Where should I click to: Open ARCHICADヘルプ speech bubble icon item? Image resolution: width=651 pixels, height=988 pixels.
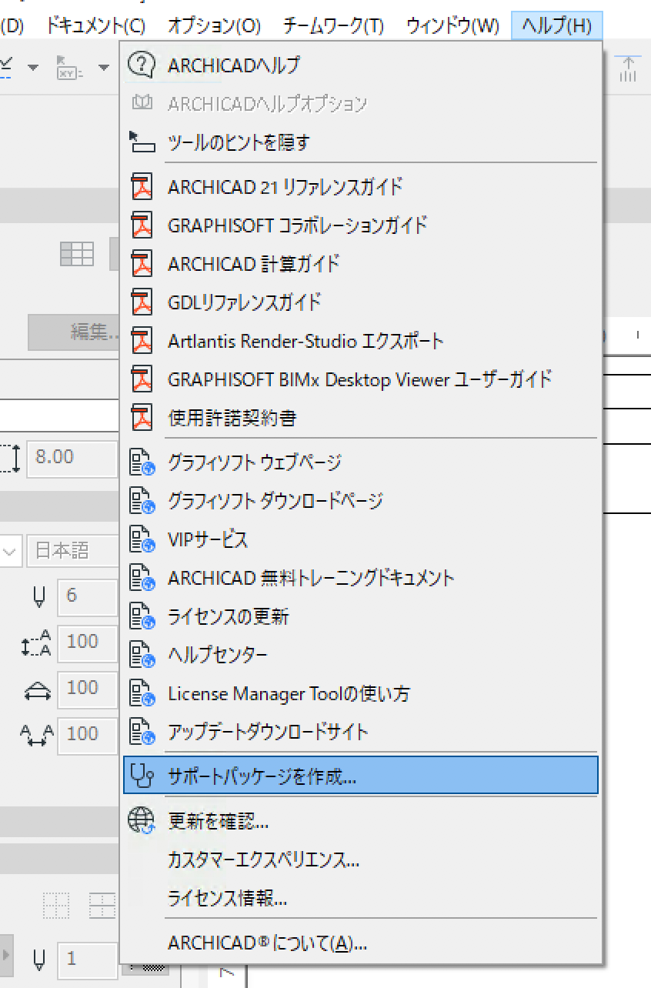tap(142, 65)
